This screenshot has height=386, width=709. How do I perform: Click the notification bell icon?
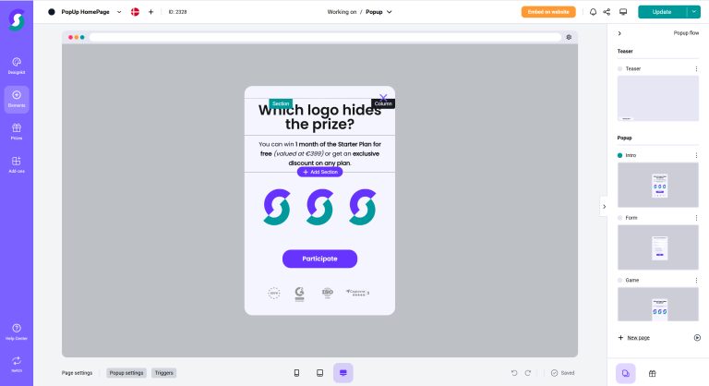coord(593,12)
